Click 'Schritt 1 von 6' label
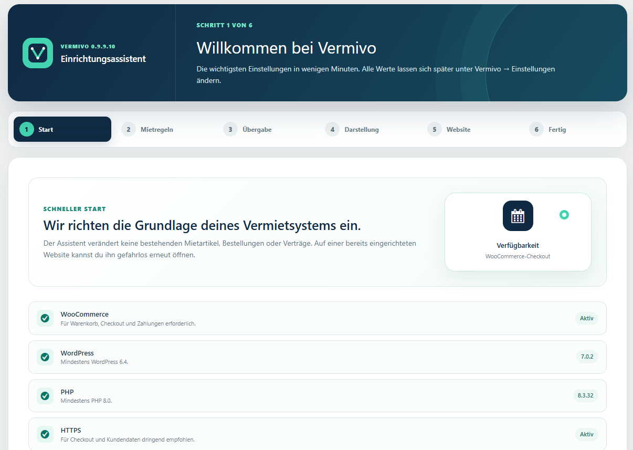The image size is (633, 450). click(225, 25)
